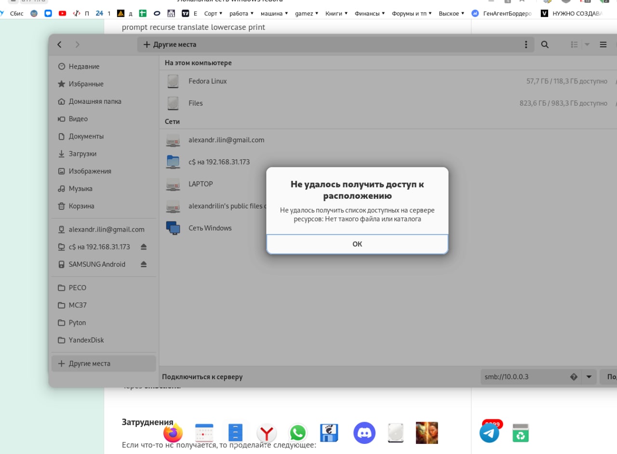
Task: Launch Firefox from the dock
Action: click(173, 433)
